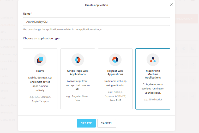
Task: Select Regular Web Applications title text
Action: tap(115, 72)
